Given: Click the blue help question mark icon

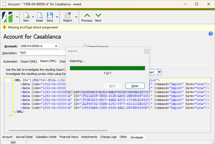Looking at the screenshot, I should pyautogui.click(x=211, y=34).
